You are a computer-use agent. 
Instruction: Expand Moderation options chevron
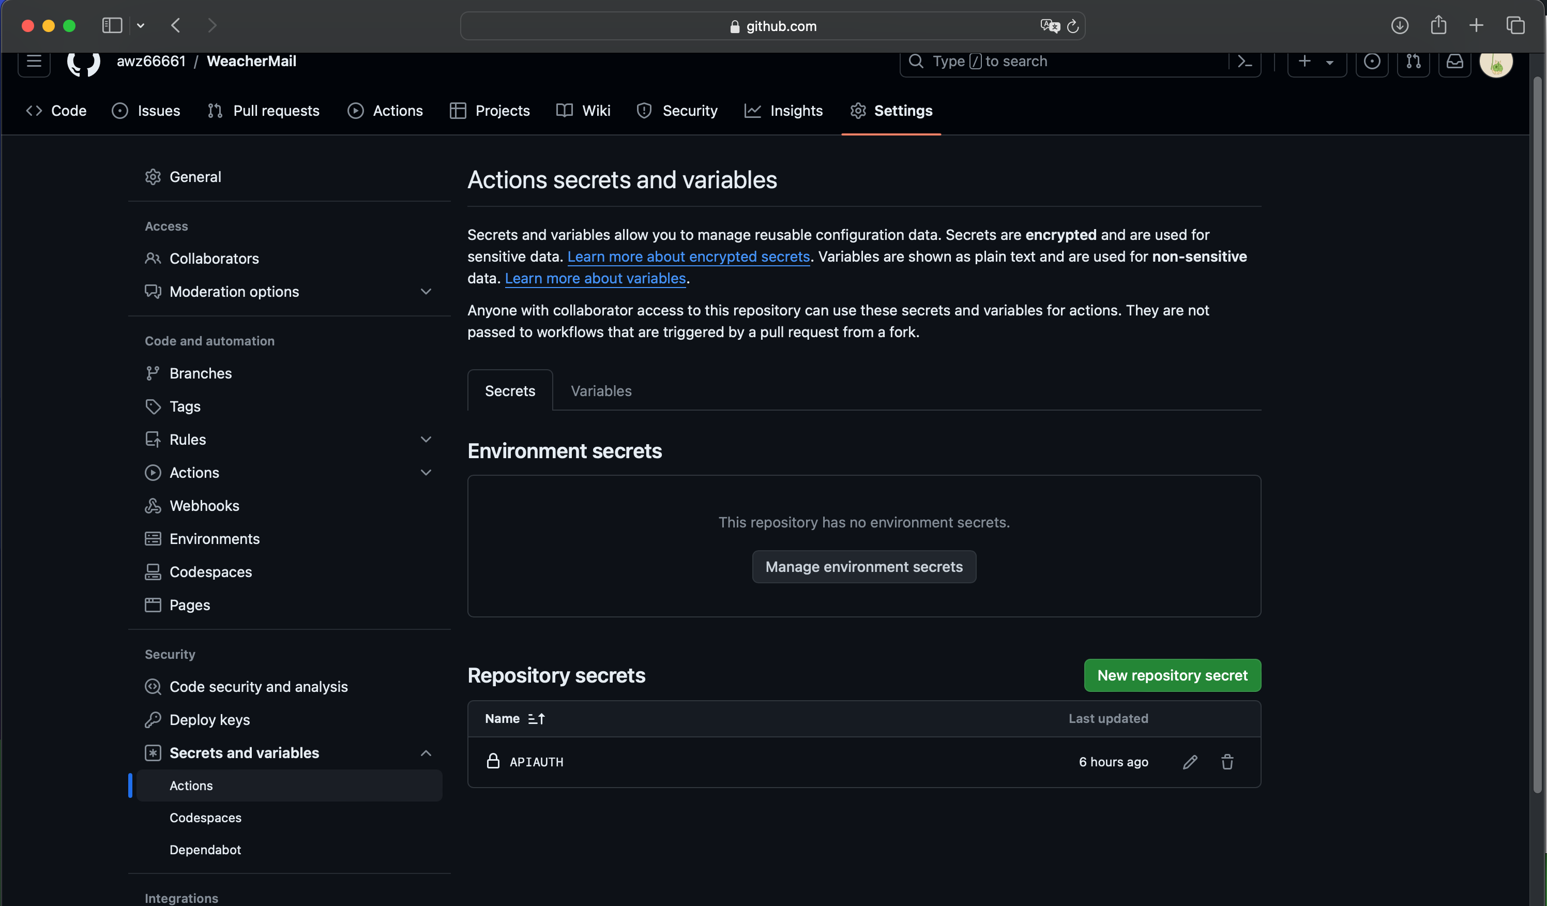[426, 292]
